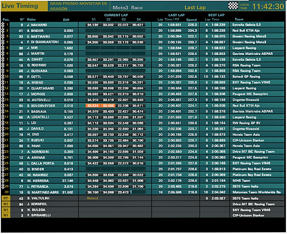Image resolution: width=287 pixels, height=234 pixels.
Task: Click Petrarca's speed value 219.6
Action: pyautogui.click(x=192, y=186)
